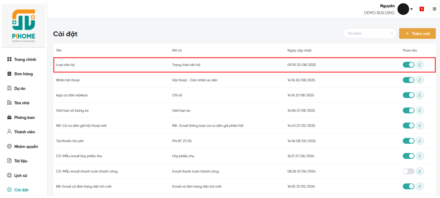The width and height of the screenshot is (440, 198).
Task: Click edit pencil for 'Tài khoản thu phí'
Action: pos(420,141)
